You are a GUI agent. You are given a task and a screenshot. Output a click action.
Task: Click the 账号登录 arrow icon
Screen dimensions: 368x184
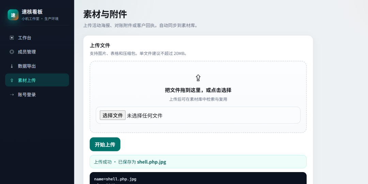12,95
